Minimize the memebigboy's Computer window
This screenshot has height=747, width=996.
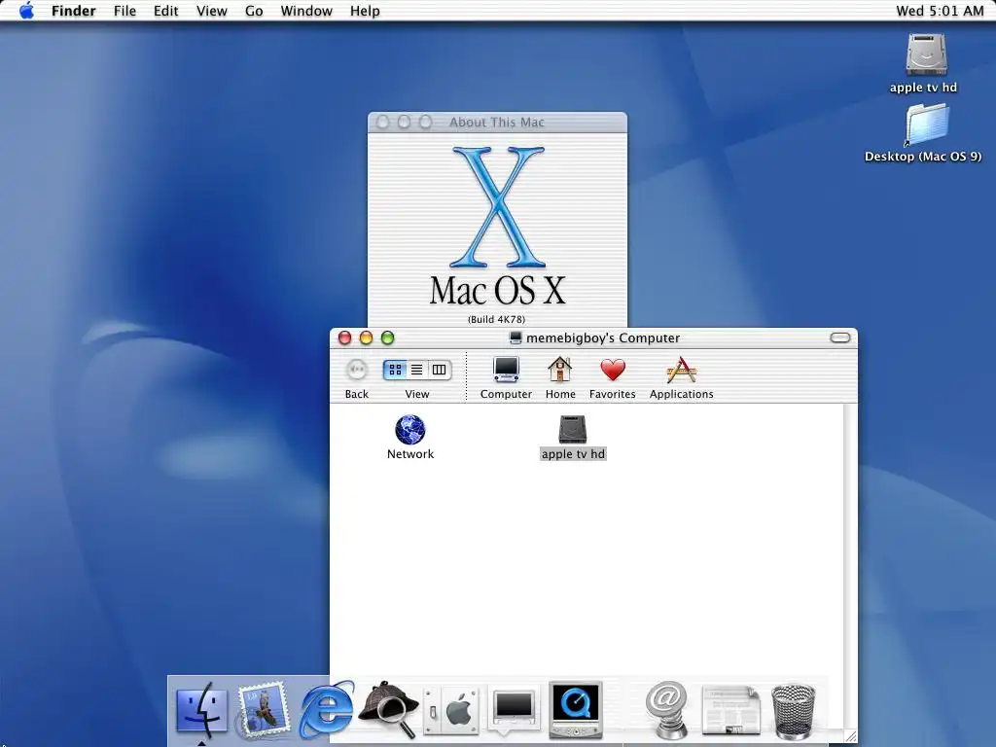click(366, 338)
